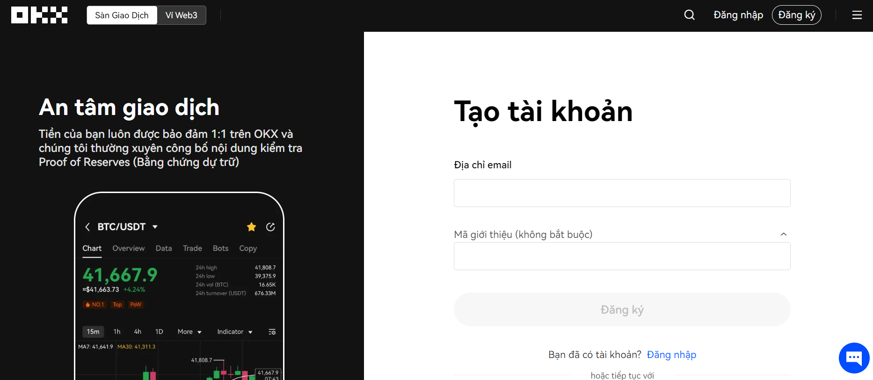The height and width of the screenshot is (380, 873).
Task: Click the 24h vol value 16.65K
Action: [x=267, y=285]
